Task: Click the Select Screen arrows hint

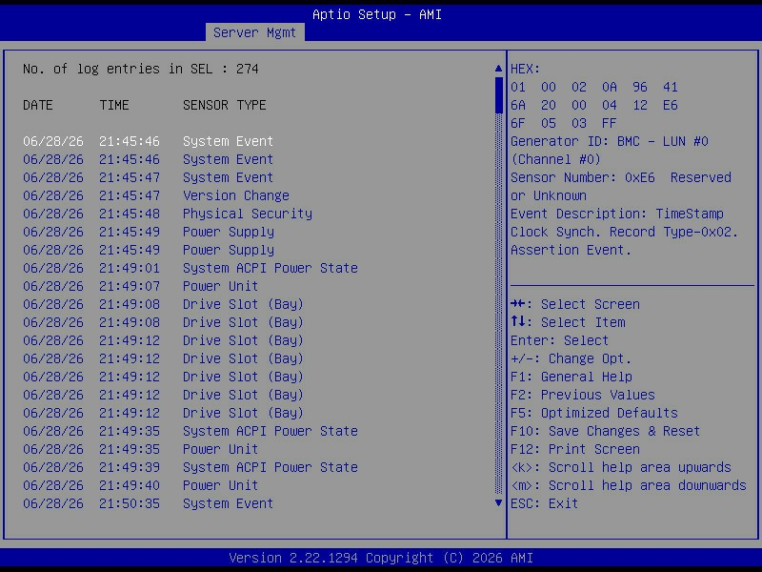Action: pos(575,304)
